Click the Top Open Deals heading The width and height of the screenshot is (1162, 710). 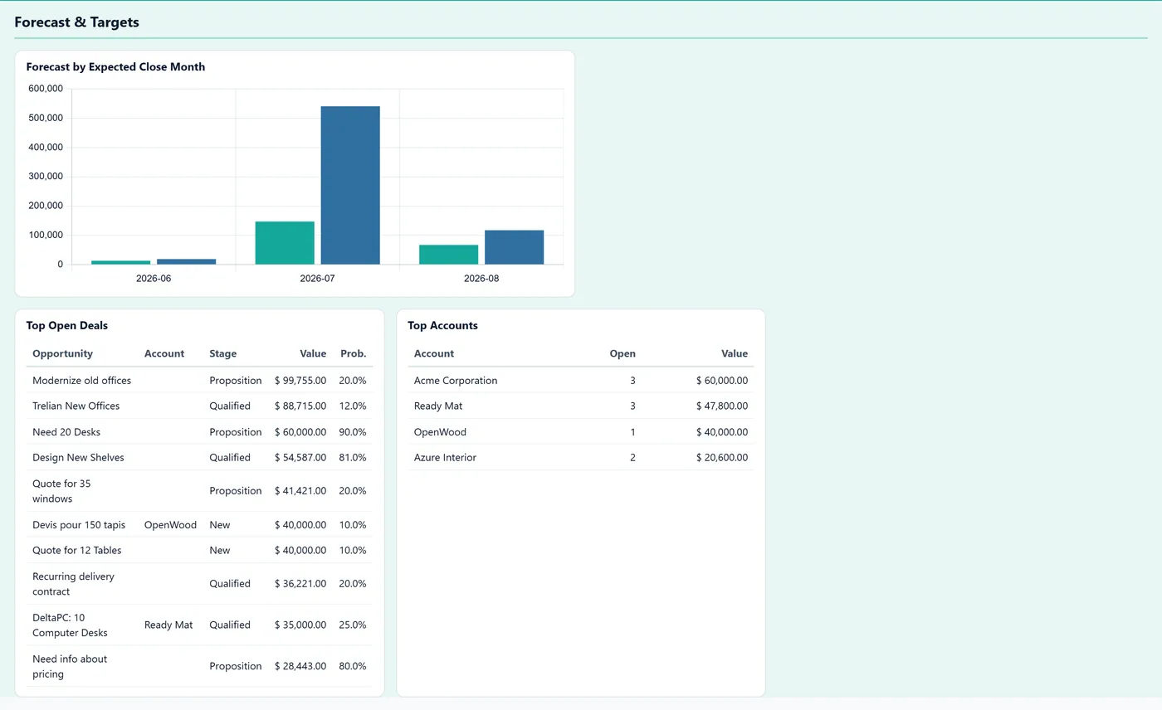[67, 326]
